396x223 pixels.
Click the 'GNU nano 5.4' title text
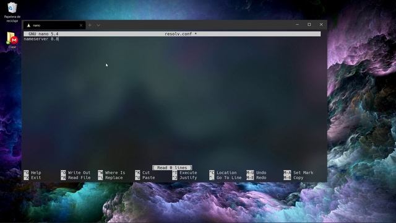pos(43,34)
